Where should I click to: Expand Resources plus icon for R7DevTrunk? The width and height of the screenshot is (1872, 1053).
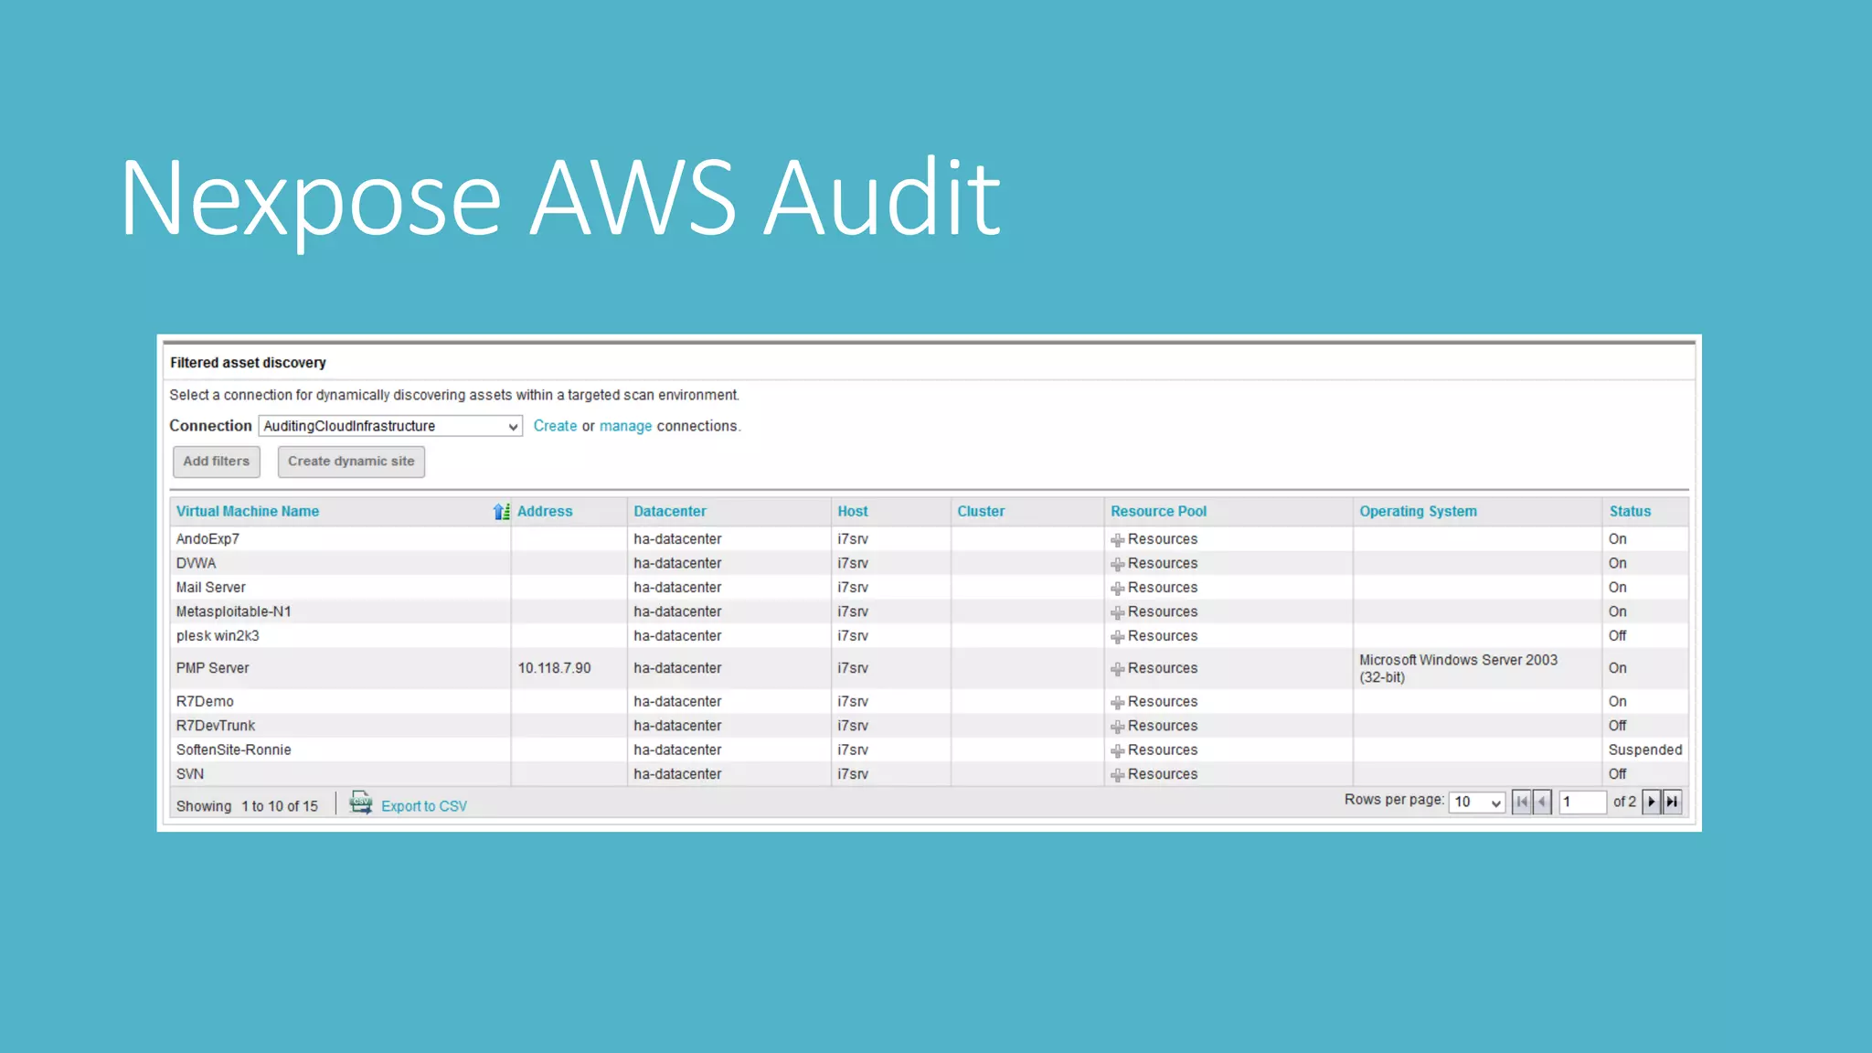click(1117, 727)
